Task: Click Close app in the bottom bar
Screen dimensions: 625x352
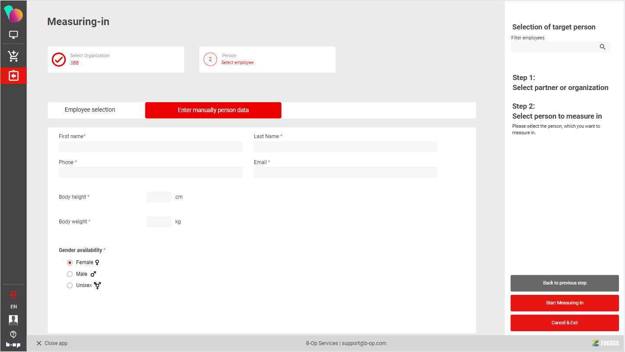Action: (x=52, y=343)
